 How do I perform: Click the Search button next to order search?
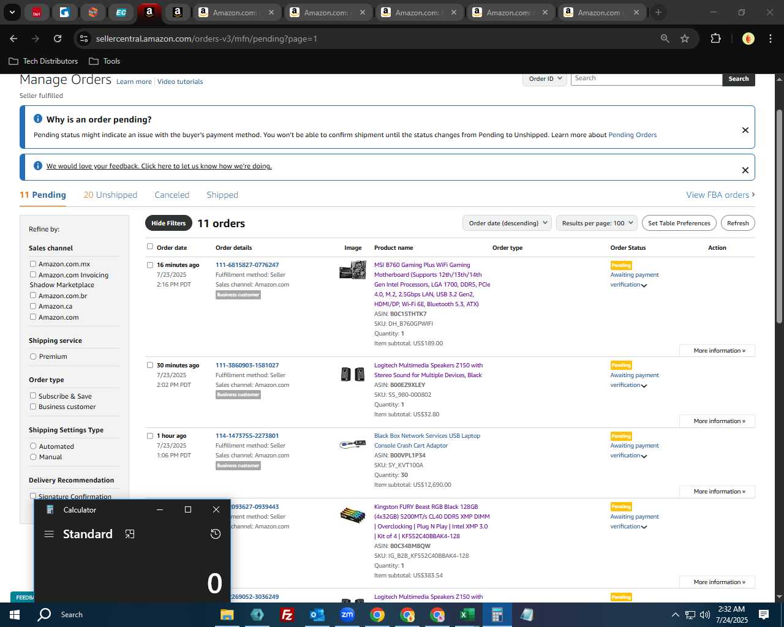tap(739, 79)
